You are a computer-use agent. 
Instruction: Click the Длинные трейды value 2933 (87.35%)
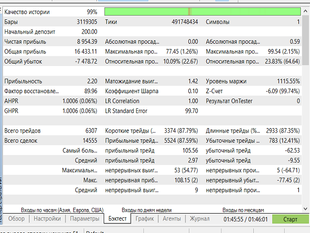coord(283,131)
